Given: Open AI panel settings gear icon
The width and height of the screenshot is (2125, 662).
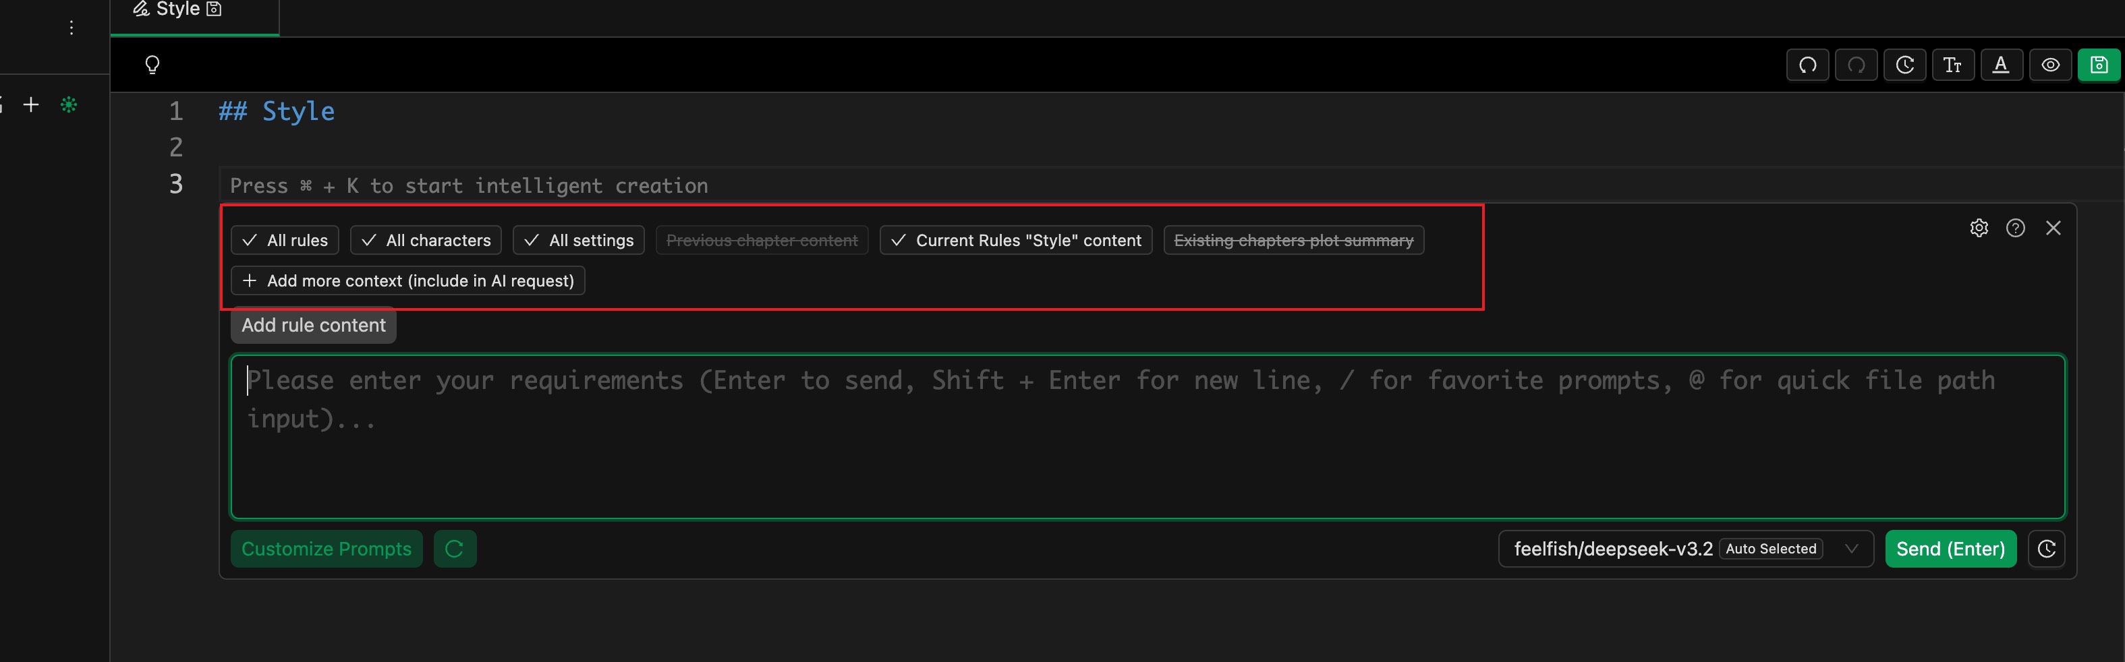Looking at the screenshot, I should point(1979,229).
